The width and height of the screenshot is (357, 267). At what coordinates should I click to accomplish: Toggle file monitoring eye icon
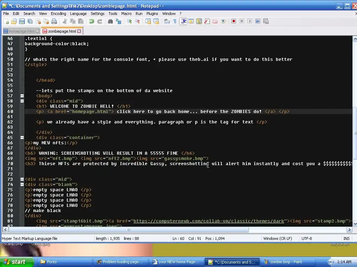point(223,21)
